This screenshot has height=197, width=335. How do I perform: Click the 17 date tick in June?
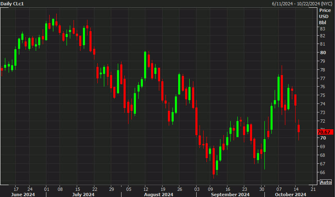[x=16, y=189]
